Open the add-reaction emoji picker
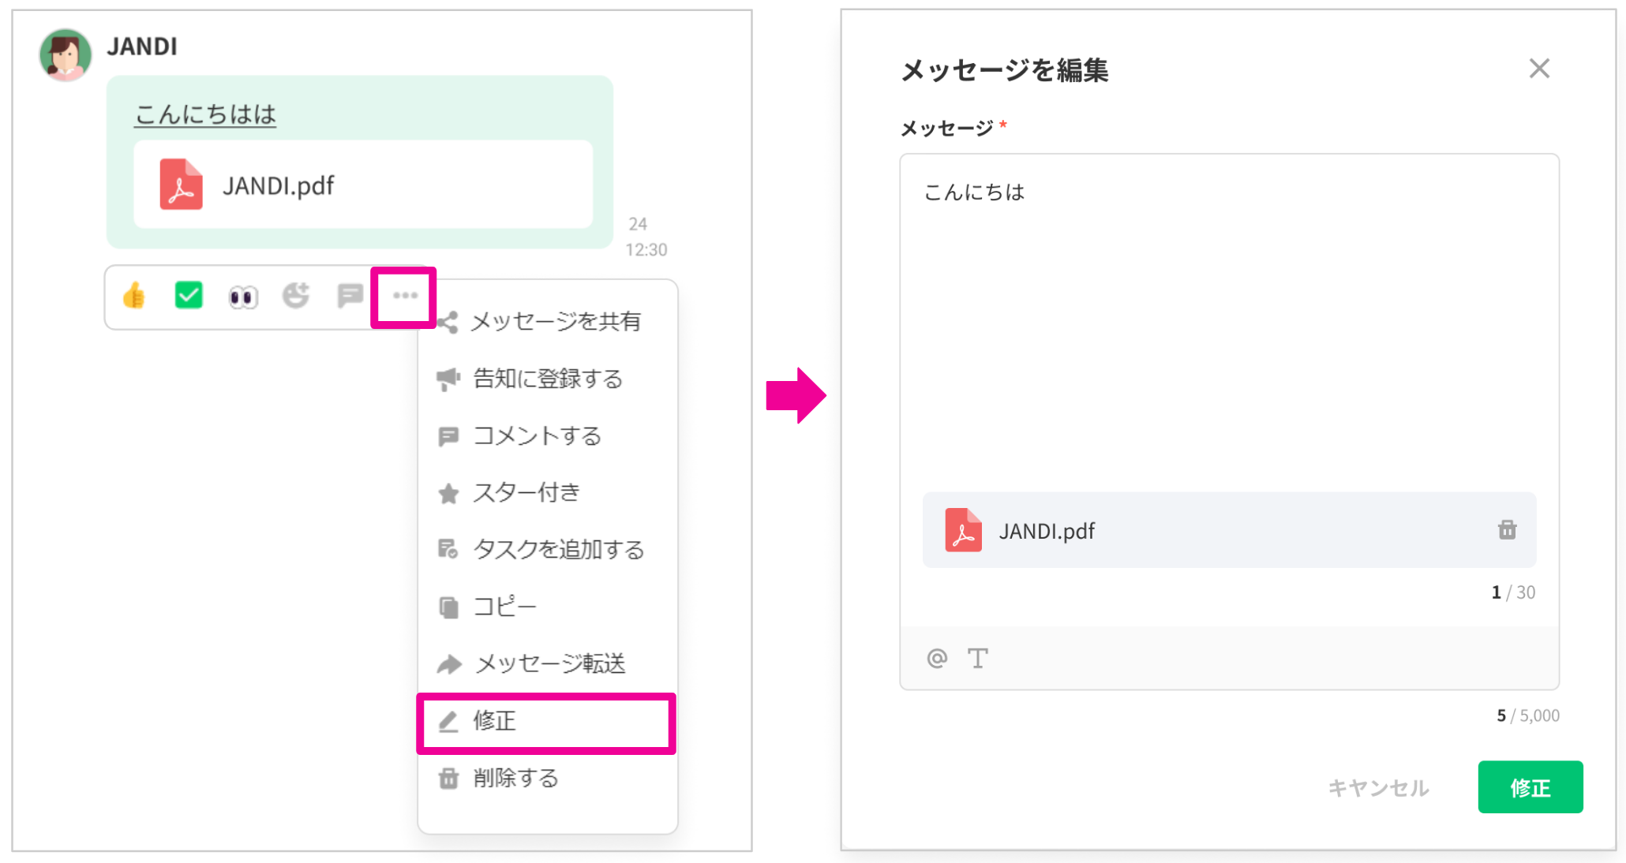 296,296
